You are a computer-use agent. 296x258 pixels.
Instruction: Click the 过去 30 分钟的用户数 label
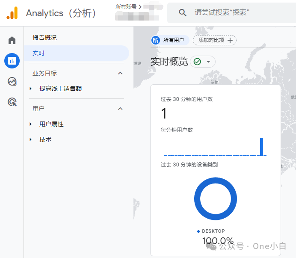(186, 99)
